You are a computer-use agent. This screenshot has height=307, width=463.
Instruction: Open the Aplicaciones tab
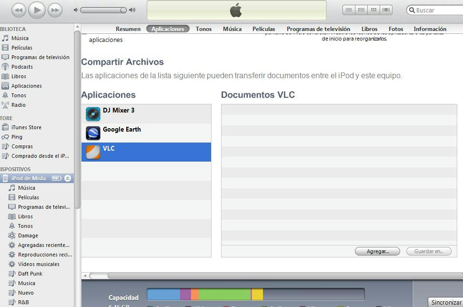tap(168, 29)
